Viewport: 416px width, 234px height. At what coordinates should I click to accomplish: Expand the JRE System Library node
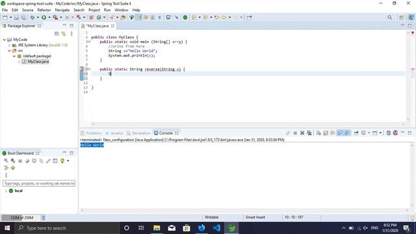pos(9,45)
